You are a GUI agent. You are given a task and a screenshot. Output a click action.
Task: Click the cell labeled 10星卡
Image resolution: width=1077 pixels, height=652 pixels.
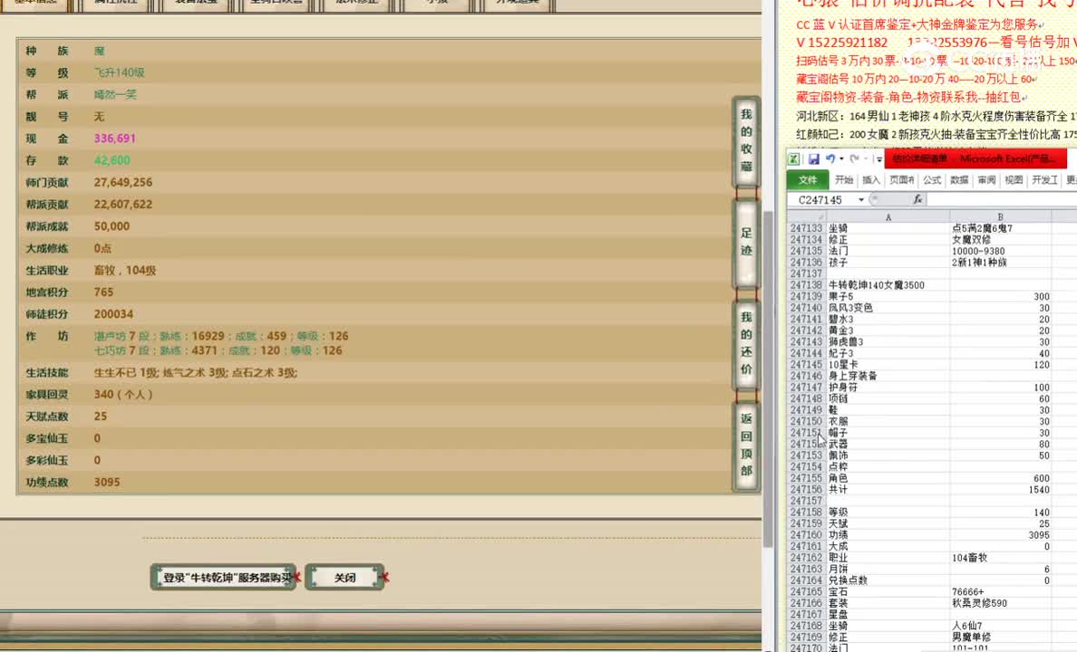888,364
